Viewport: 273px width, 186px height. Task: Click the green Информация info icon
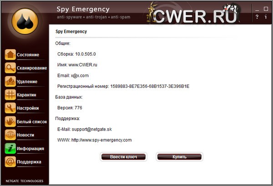pos(10,148)
